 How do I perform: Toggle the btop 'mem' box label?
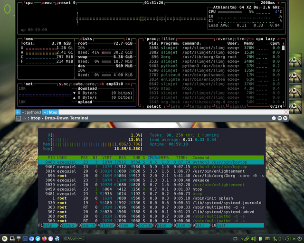tap(28, 39)
